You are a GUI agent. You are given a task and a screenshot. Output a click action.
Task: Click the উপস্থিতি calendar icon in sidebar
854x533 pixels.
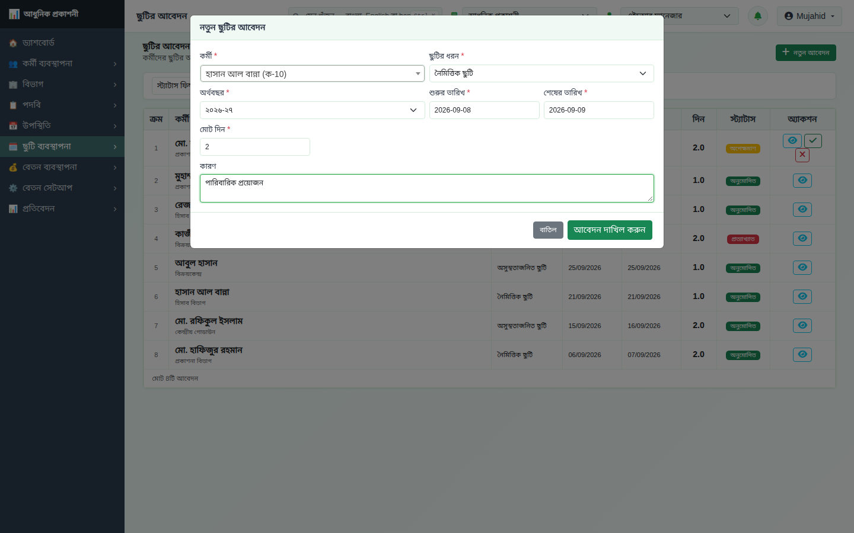click(x=13, y=126)
